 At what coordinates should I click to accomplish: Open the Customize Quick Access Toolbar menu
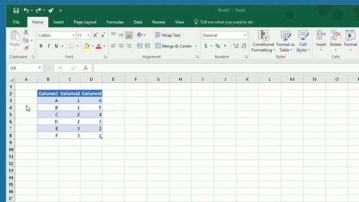61,11
